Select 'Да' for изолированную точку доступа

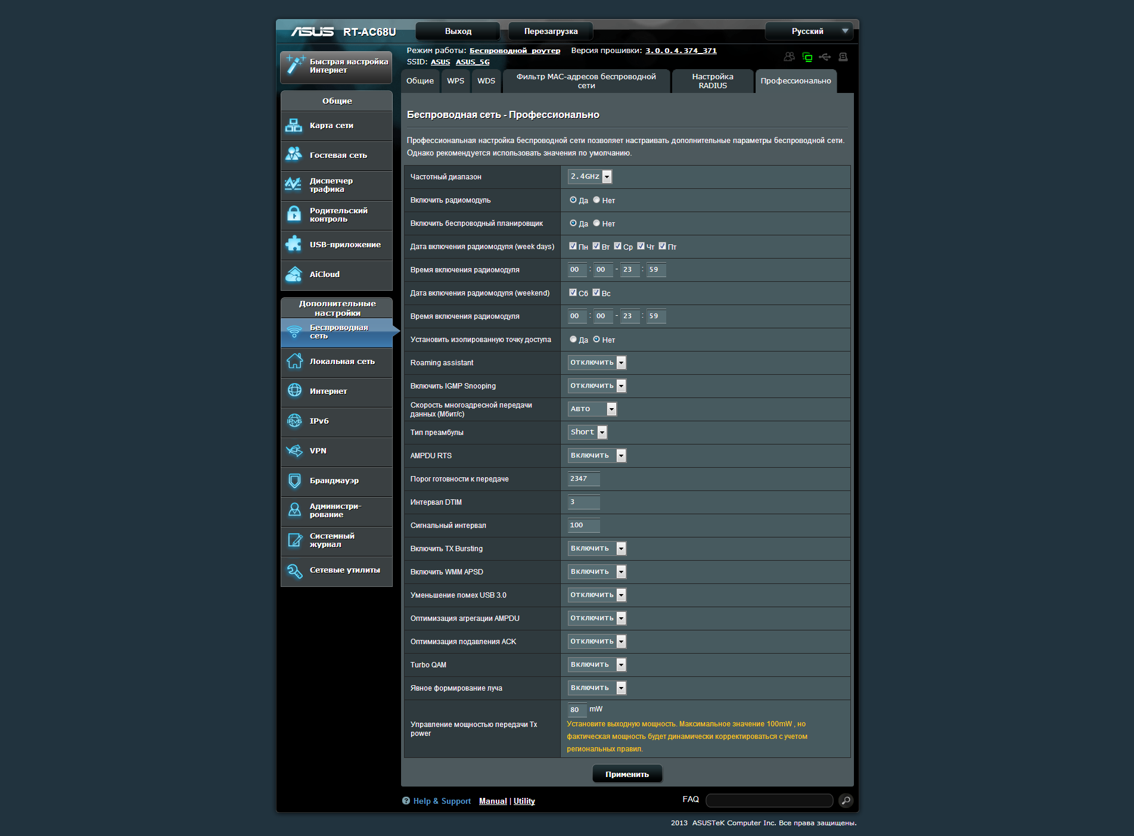pos(573,339)
